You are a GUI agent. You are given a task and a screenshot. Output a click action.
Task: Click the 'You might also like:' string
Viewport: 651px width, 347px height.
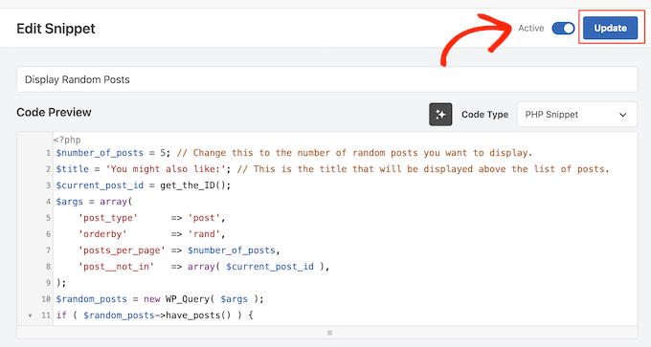166,169
